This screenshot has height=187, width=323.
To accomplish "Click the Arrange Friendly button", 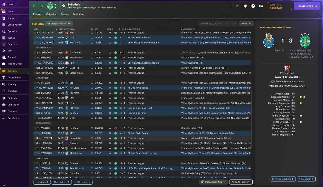I will coord(240,182).
